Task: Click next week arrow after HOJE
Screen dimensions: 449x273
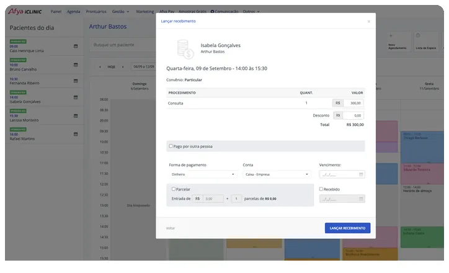Action: pyautogui.click(x=123, y=67)
